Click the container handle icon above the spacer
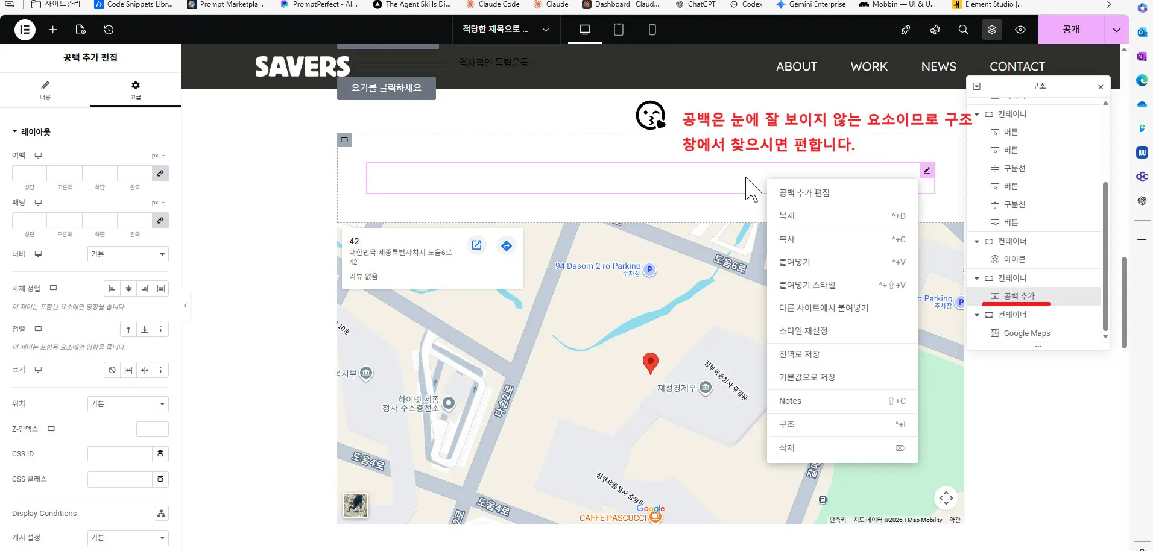 pyautogui.click(x=344, y=140)
